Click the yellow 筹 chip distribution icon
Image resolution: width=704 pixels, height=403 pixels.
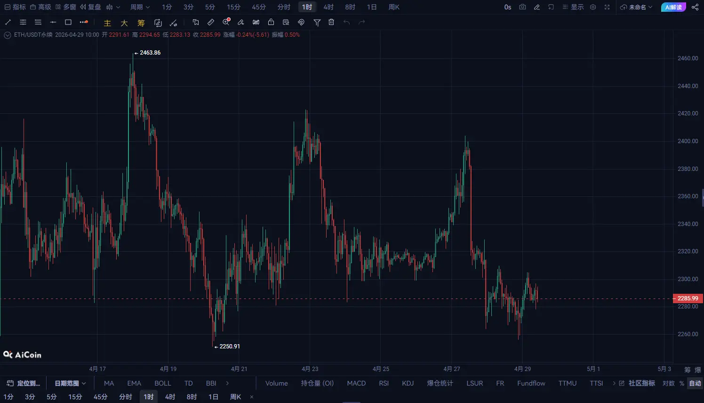click(141, 23)
